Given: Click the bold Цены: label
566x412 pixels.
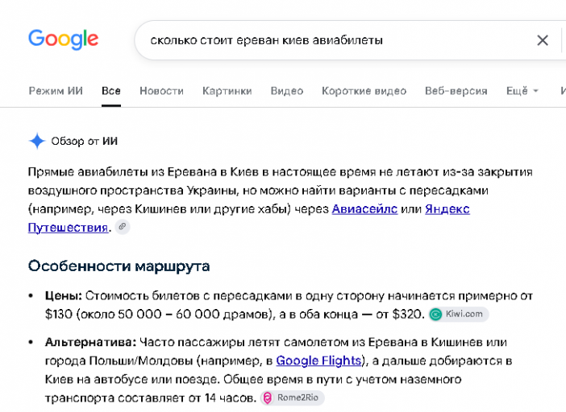Looking at the screenshot, I should pyautogui.click(x=64, y=295).
